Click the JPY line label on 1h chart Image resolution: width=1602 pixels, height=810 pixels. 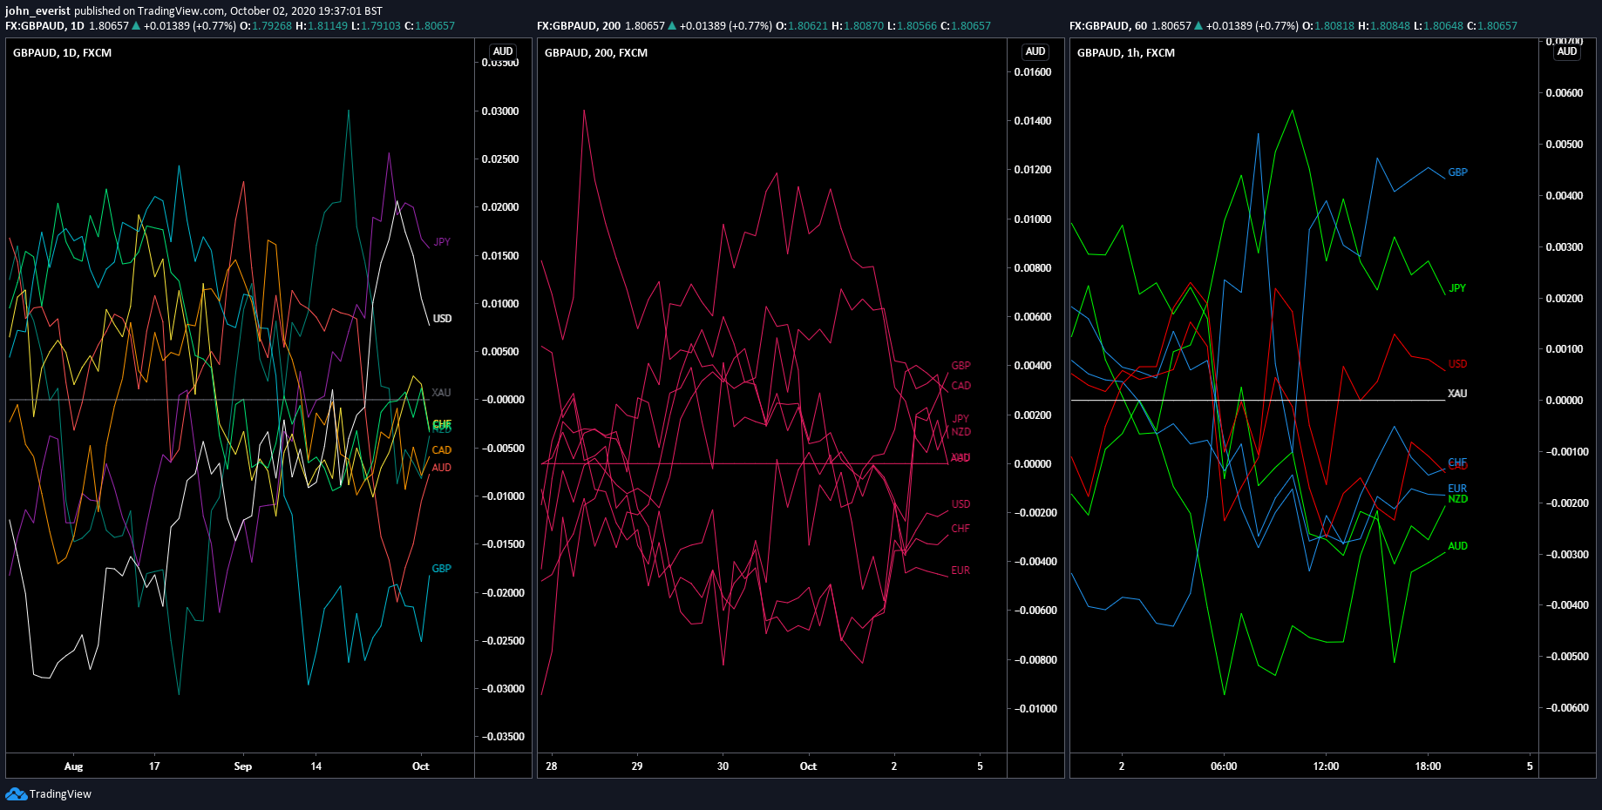1457,288
